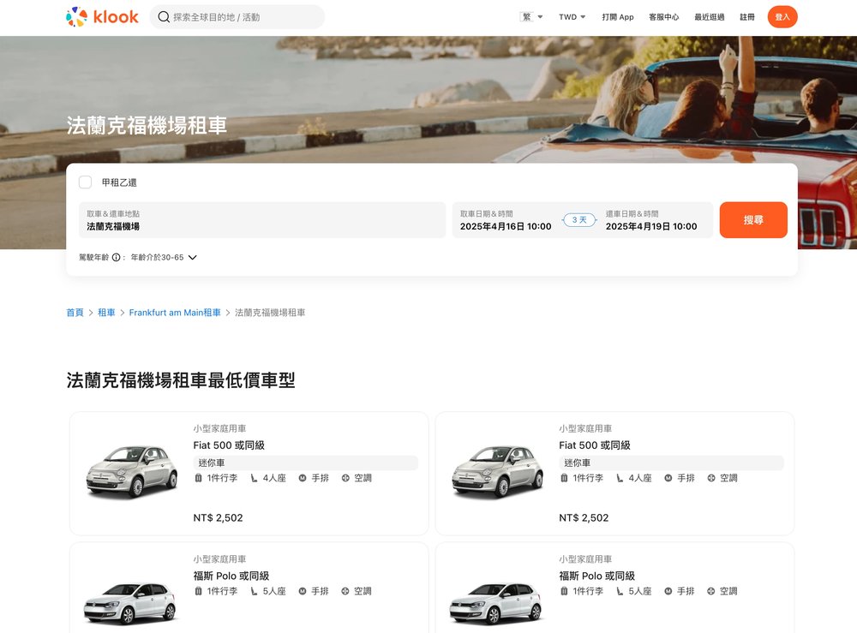The image size is (857, 633).
Task: Click the 取車&還車地點 pickup location field
Action: pos(257,220)
